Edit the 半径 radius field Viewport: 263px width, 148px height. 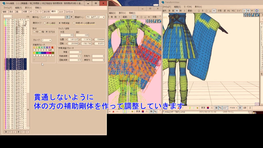point(67,35)
